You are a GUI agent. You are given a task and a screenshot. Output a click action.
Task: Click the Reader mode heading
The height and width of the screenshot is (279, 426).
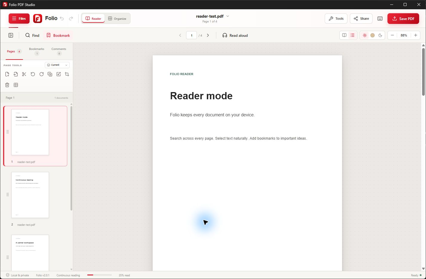[201, 96]
